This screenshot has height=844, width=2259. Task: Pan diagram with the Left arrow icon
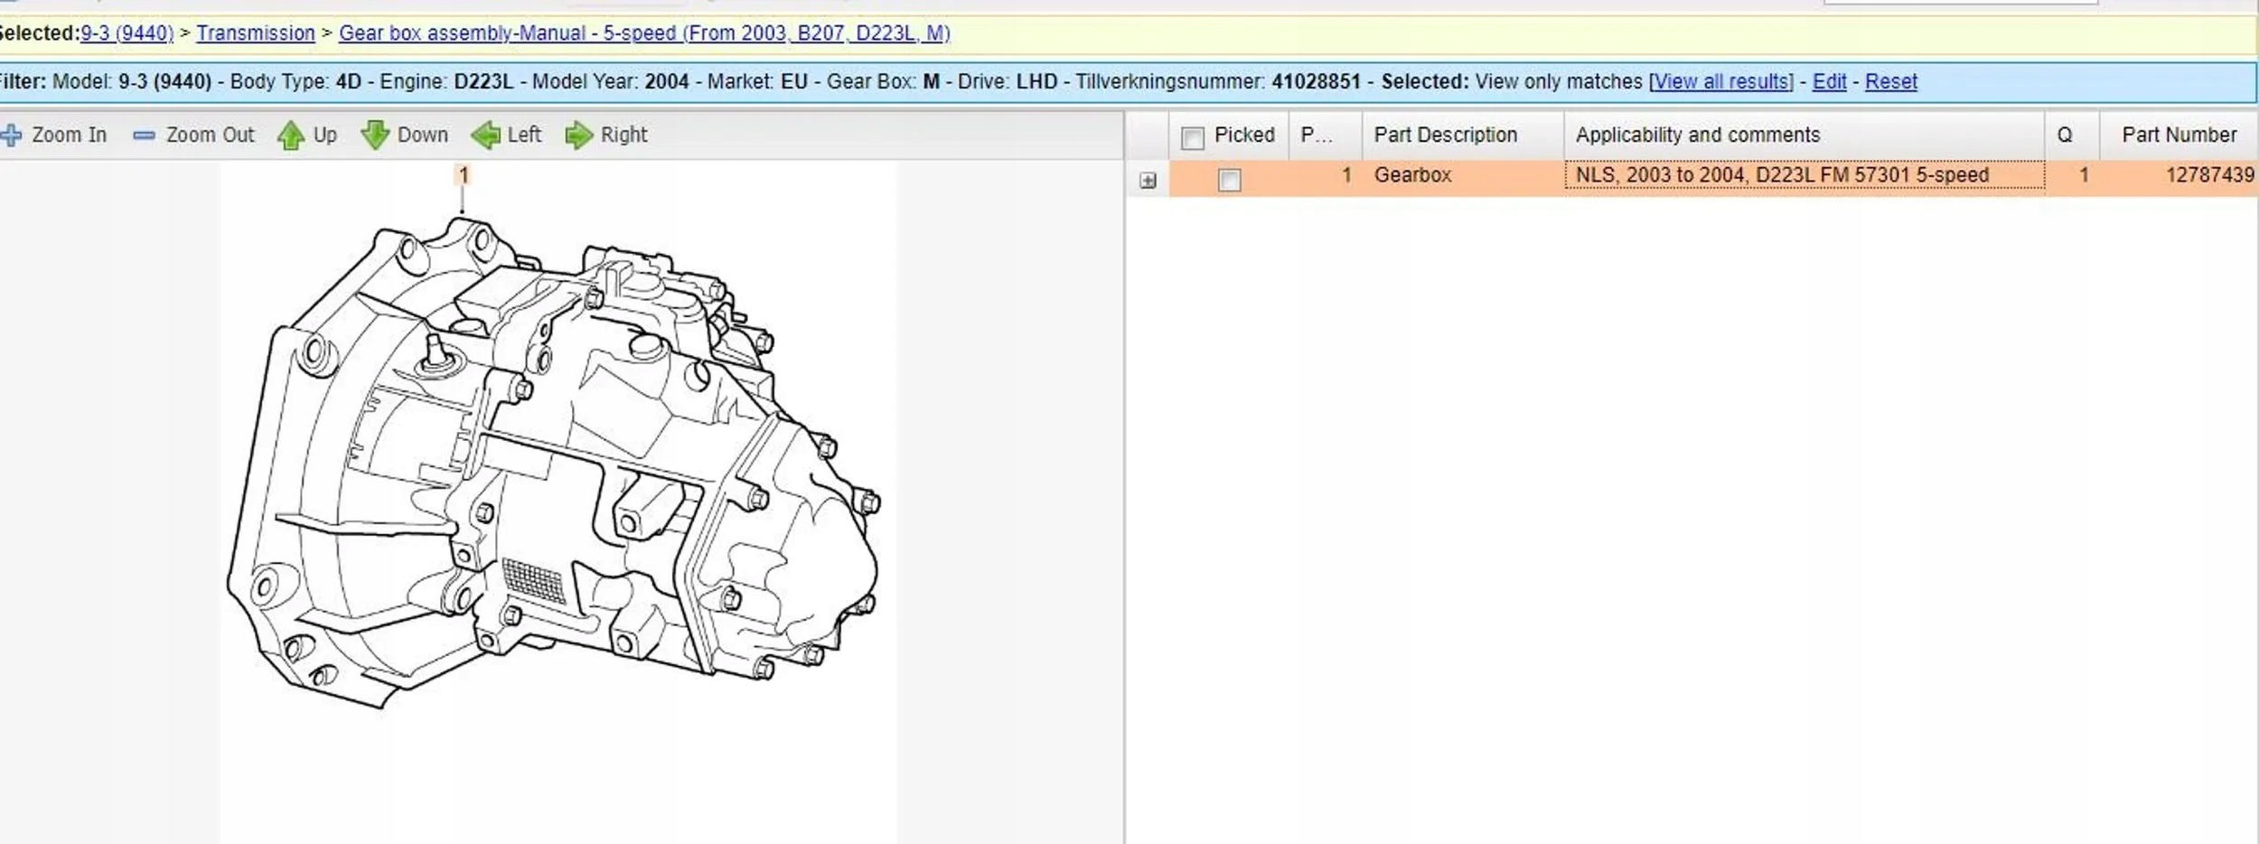pyautogui.click(x=485, y=136)
